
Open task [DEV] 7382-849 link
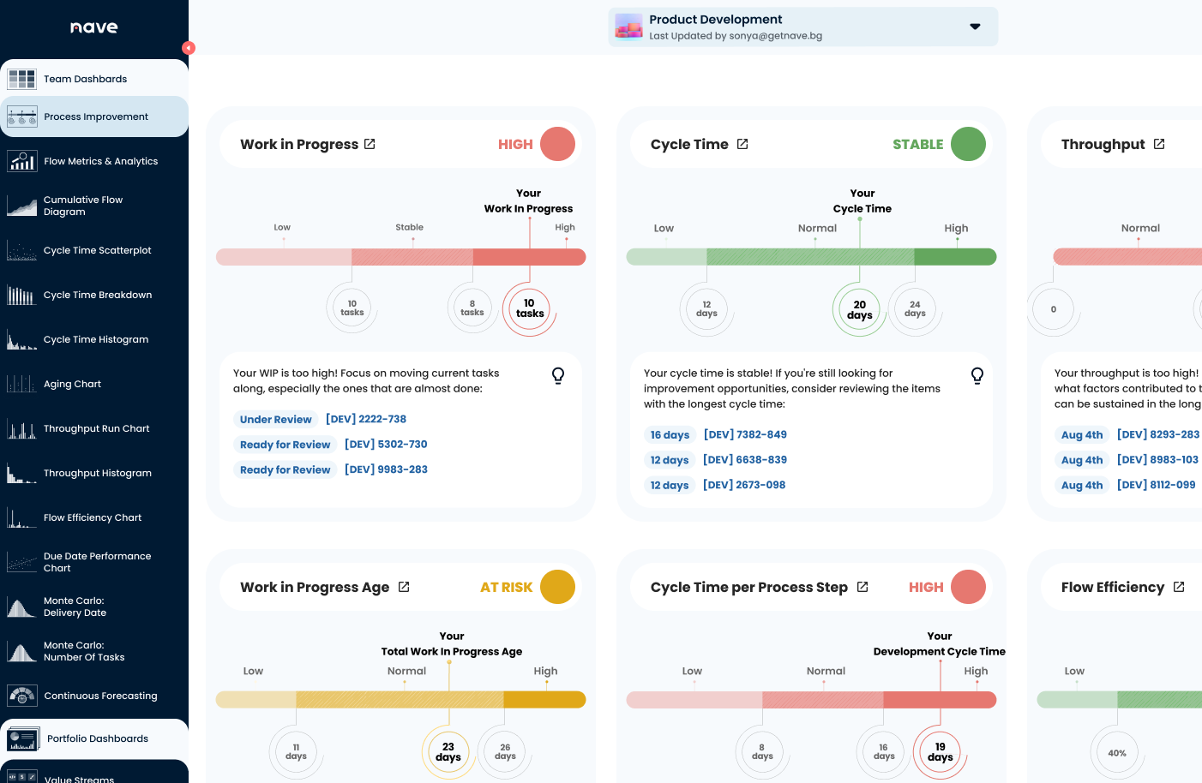point(745,434)
